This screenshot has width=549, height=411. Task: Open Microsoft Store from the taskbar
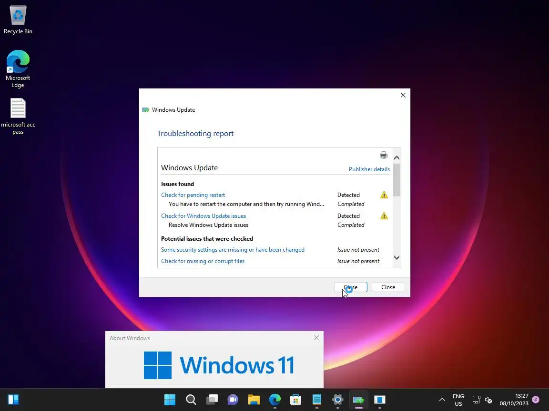pos(296,400)
